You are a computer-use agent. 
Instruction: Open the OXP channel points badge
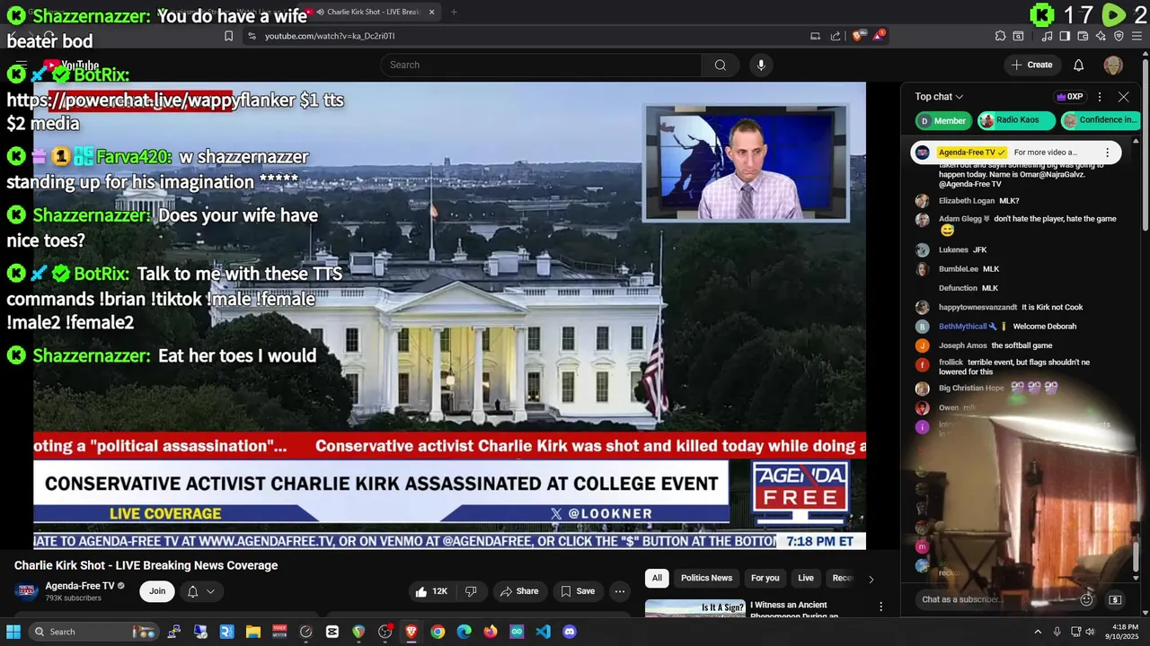[x=1069, y=97]
